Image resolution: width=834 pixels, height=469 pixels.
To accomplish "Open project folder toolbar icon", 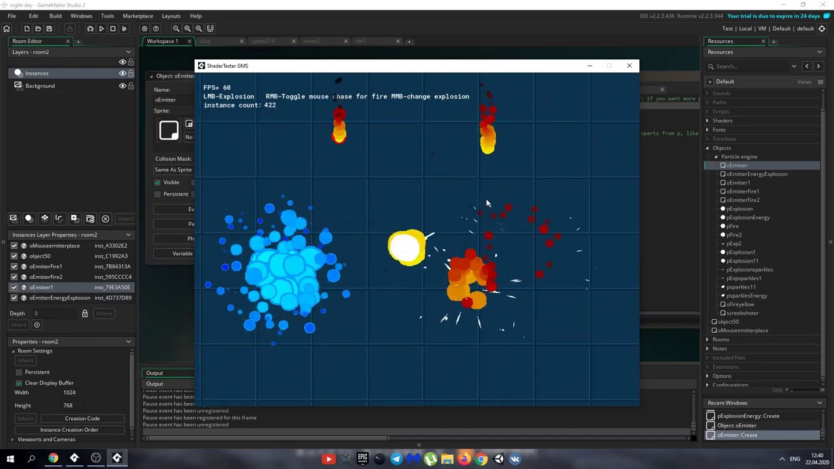I will (x=38, y=29).
